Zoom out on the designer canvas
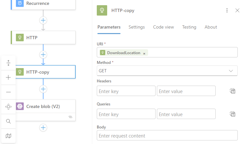 click(8, 92)
